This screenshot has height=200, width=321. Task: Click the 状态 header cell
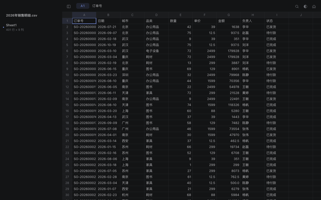point(277,21)
